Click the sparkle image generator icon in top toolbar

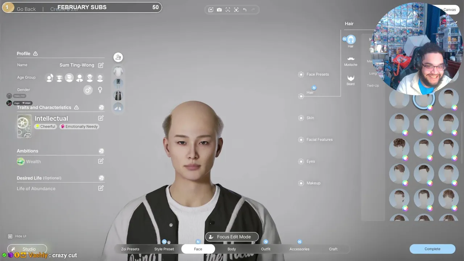point(211,10)
